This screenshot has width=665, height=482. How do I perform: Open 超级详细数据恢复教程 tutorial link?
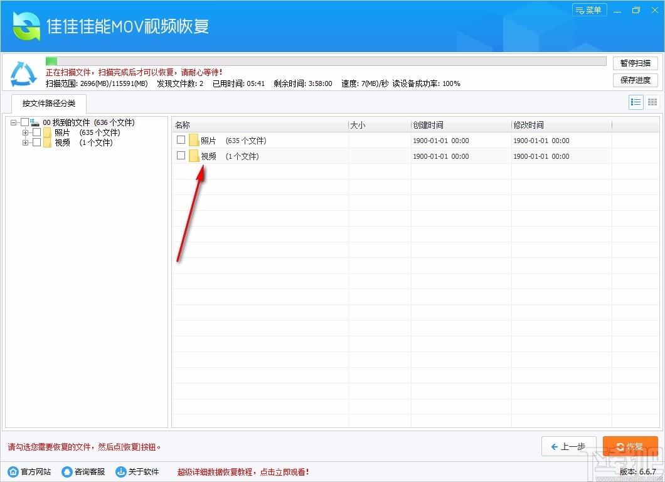(243, 472)
